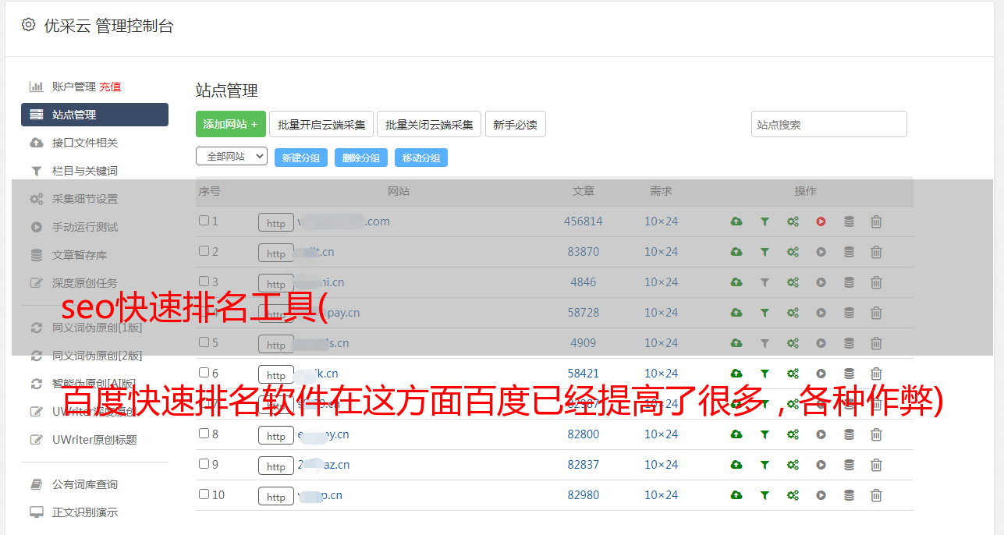Open 公有词库查询 in the sidebar
The height and width of the screenshot is (535, 1004).
[x=84, y=484]
